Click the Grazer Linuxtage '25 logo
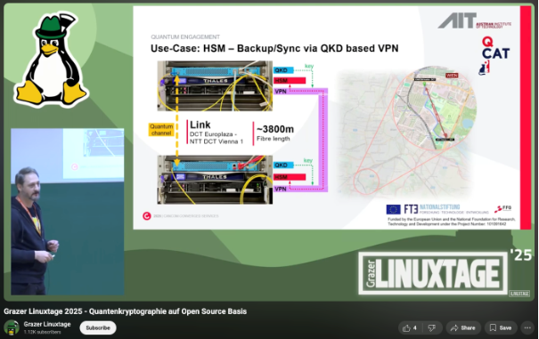The height and width of the screenshot is (339, 539). point(445,272)
